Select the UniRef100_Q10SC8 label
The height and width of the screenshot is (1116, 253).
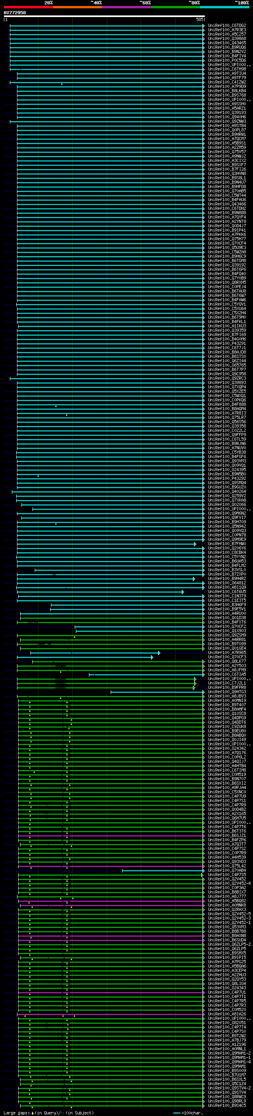coord(227,713)
